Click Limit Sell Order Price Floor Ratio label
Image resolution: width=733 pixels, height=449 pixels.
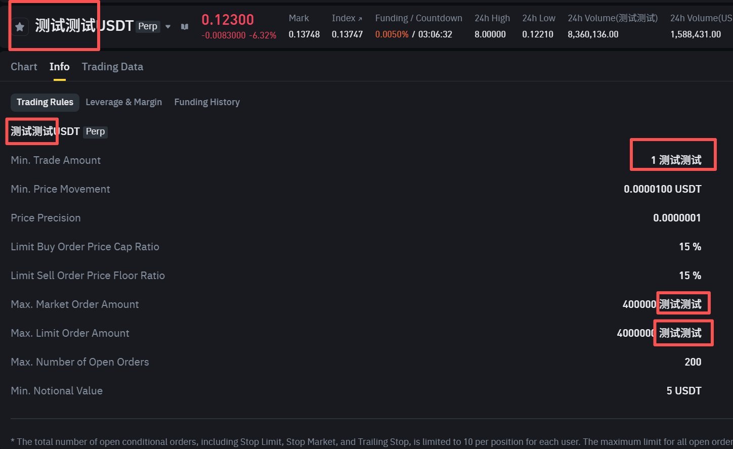click(x=88, y=276)
